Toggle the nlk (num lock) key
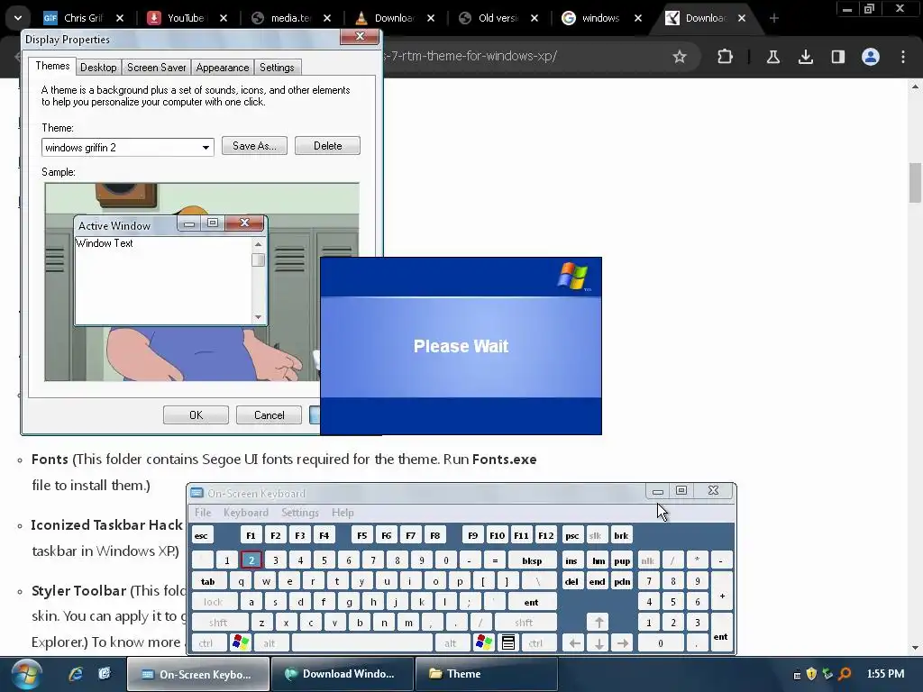Image resolution: width=923 pixels, height=692 pixels. tap(648, 560)
